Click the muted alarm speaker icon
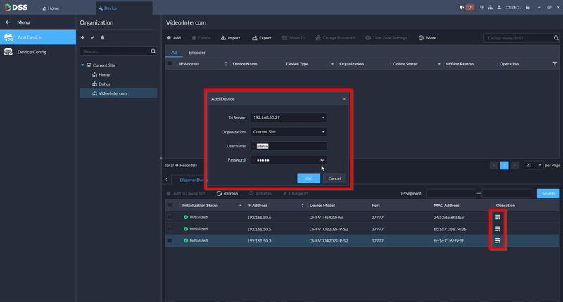This screenshot has height=302, width=563. click(x=462, y=7)
